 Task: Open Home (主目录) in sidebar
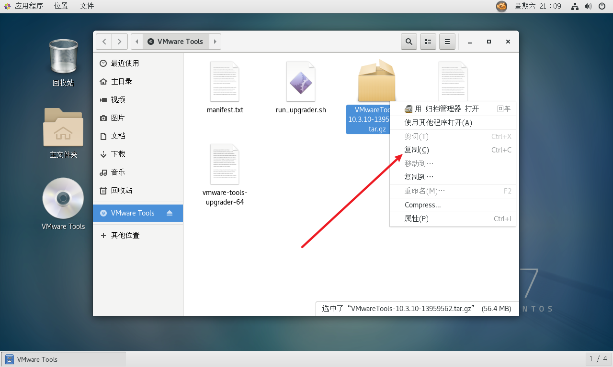(138, 81)
